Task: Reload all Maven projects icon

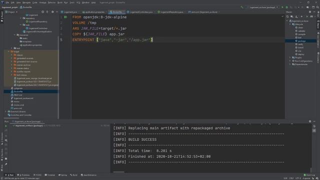Action: (x=287, y=16)
